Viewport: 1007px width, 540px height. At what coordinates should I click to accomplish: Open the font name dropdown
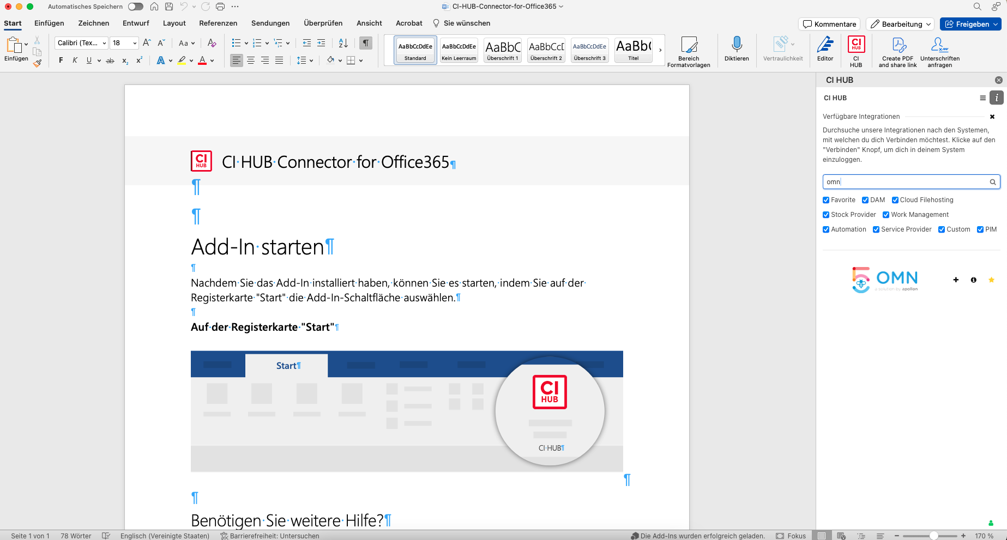[x=104, y=43]
